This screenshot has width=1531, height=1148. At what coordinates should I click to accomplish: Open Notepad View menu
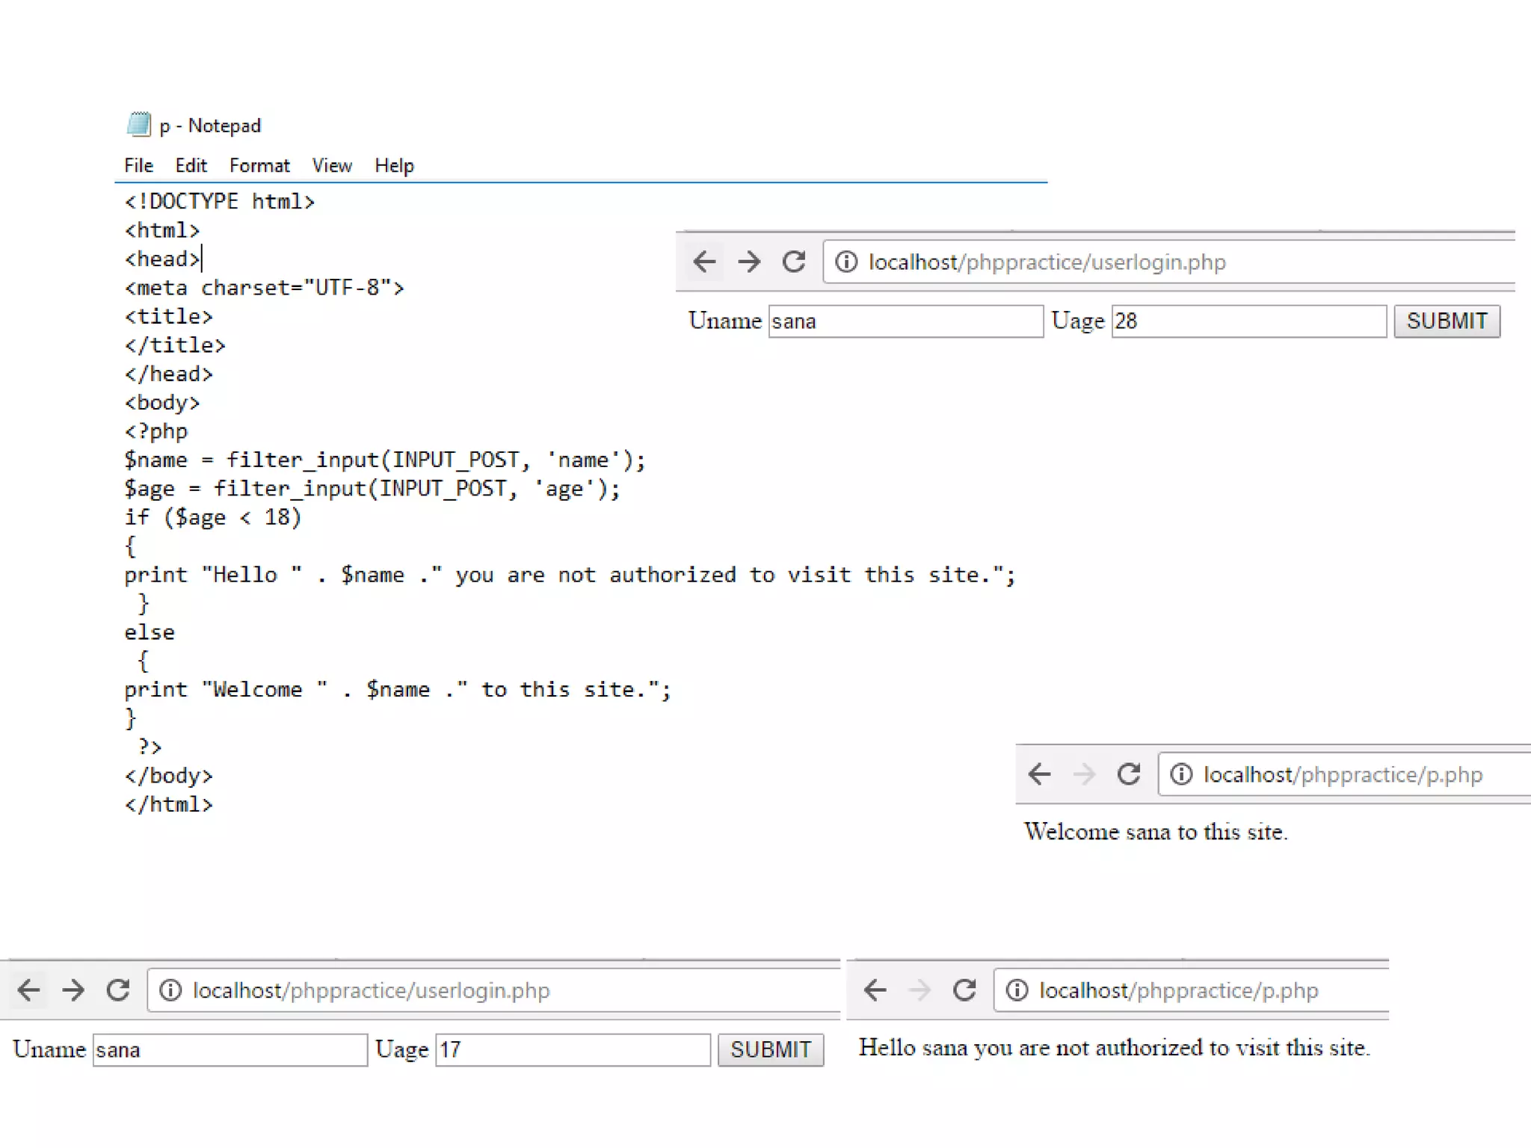[x=331, y=165]
